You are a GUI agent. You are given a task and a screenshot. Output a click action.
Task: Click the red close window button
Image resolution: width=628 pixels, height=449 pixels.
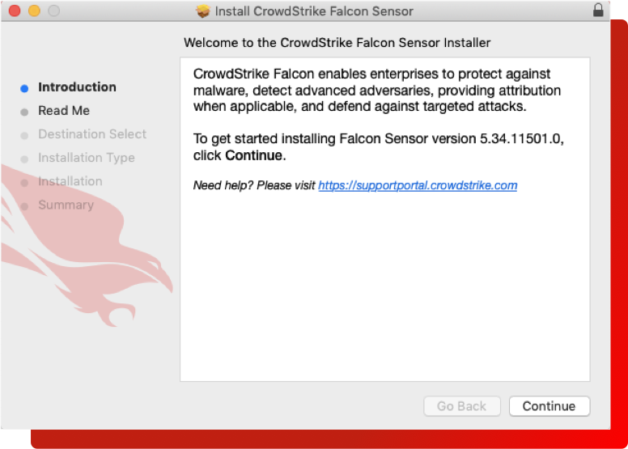coord(14,11)
